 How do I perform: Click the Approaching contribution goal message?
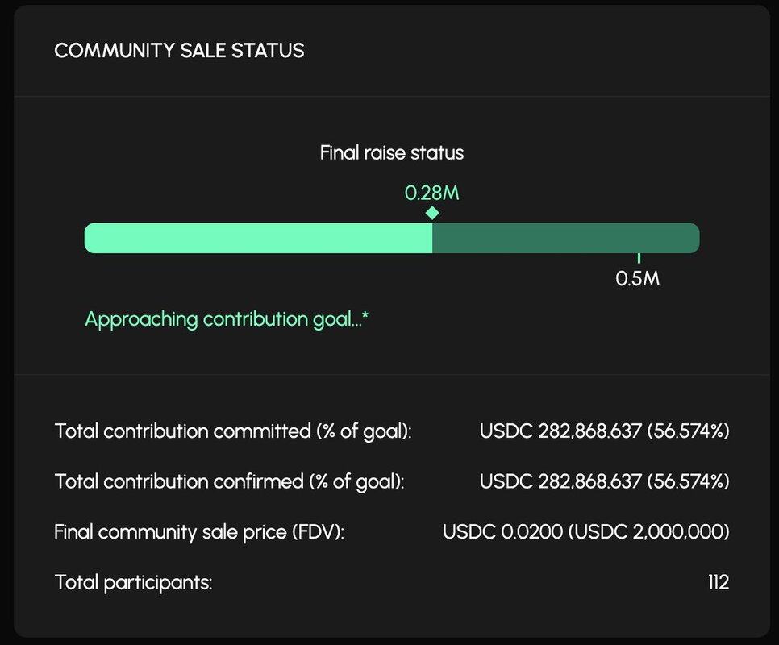click(x=227, y=319)
